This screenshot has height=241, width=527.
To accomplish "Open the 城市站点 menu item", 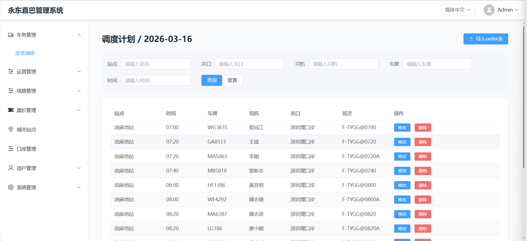I will click(26, 129).
